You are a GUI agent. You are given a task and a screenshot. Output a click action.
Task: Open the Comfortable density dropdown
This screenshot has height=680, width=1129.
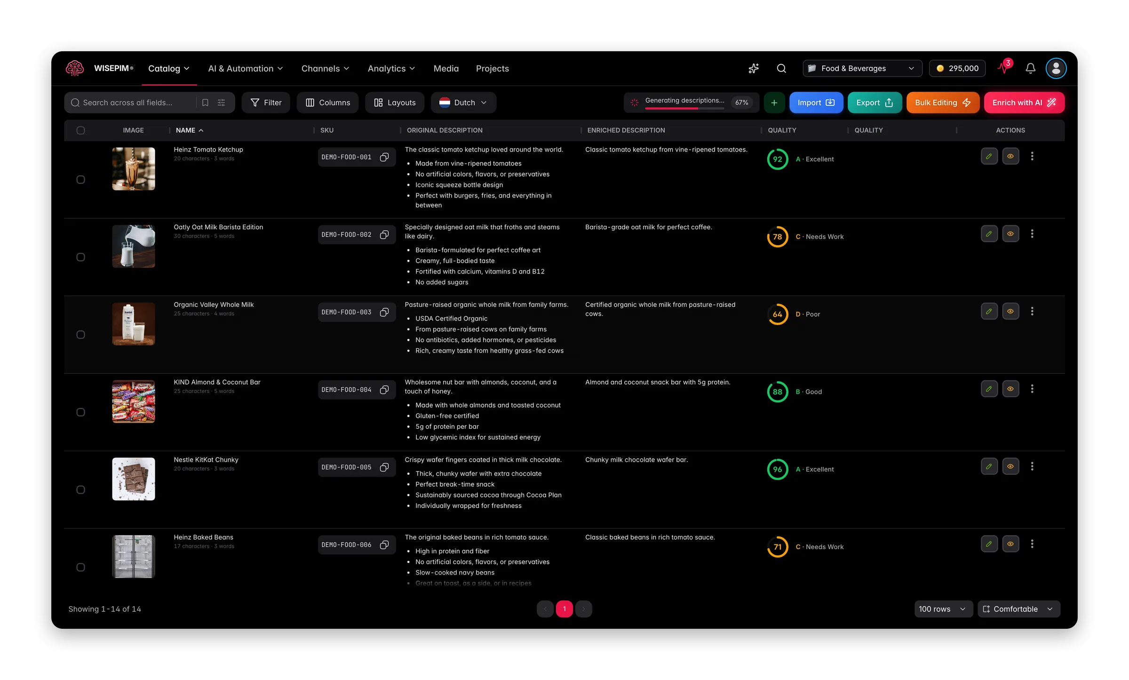pyautogui.click(x=1019, y=609)
